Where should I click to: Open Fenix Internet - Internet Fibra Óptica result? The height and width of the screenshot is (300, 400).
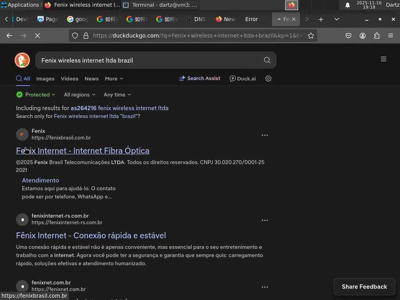[x=83, y=151]
